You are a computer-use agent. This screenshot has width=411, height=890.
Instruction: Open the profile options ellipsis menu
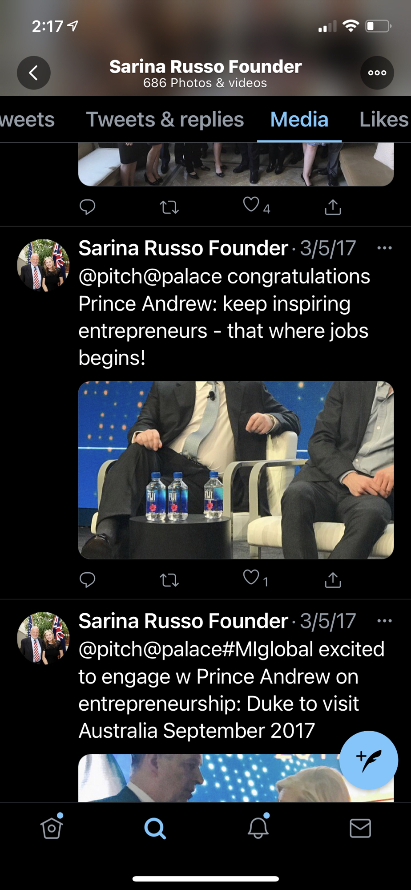[377, 73]
